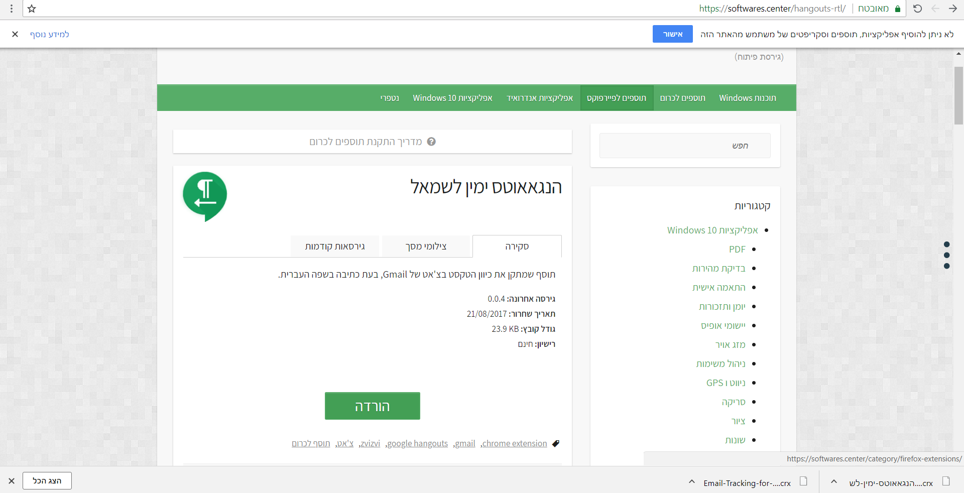
Task: Click the קטגוריות sidebar heading
Action: point(752,206)
